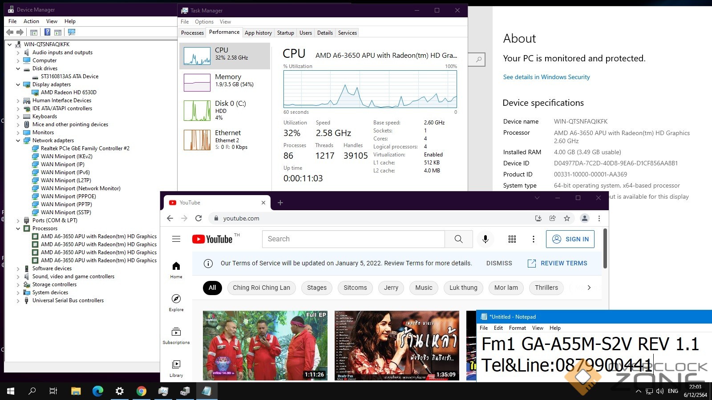This screenshot has height=400, width=712.
Task: Open YouTube hamburger guide menu
Action: (176, 239)
